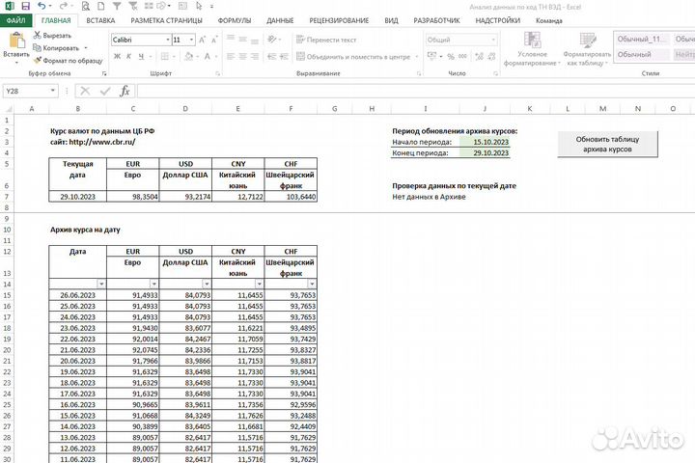
Task: Create a new blank workbook icon
Action: tap(101, 6)
